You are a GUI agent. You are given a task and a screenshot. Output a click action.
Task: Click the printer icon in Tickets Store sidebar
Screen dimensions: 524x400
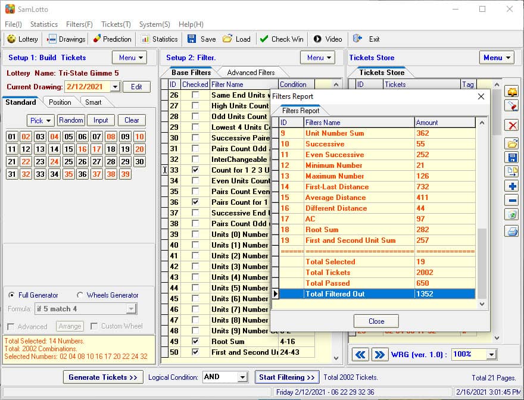512,231
